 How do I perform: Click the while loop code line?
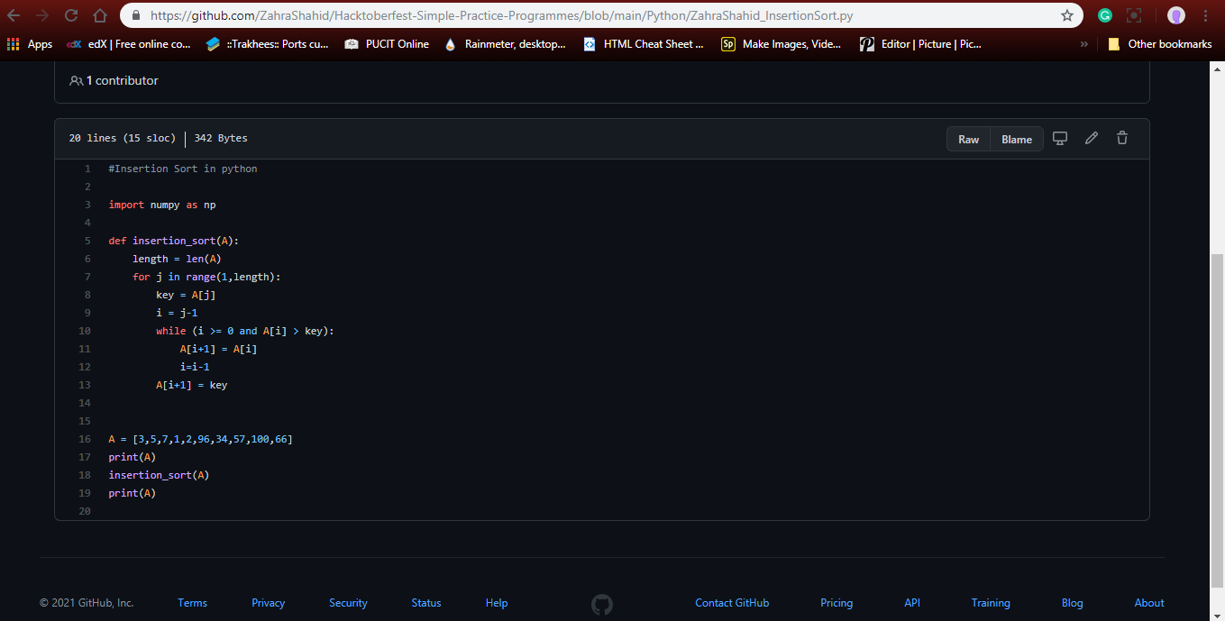pyautogui.click(x=245, y=331)
